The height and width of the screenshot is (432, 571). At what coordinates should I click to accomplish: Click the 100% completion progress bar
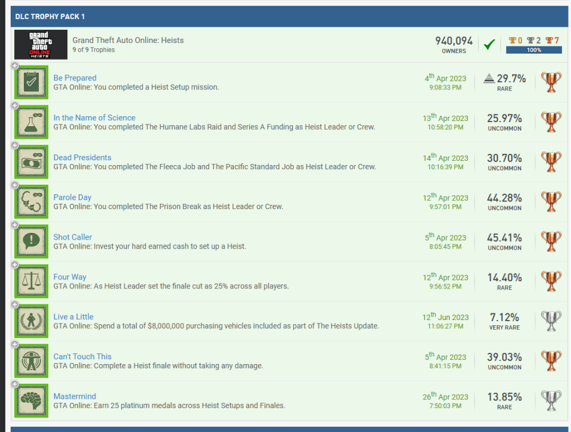tap(533, 50)
